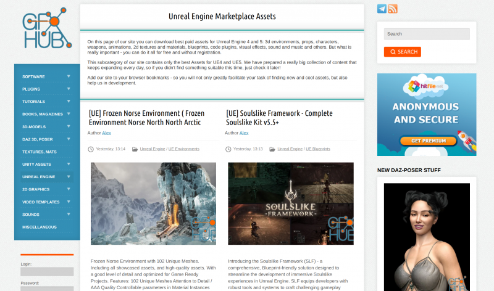The image size is (494, 291).
Task: Click the clock icon on Frozen Norse post
Action: [x=91, y=149]
